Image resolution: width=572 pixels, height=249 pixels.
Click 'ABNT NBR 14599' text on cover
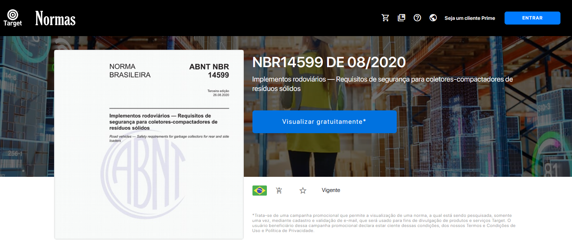[209, 71]
